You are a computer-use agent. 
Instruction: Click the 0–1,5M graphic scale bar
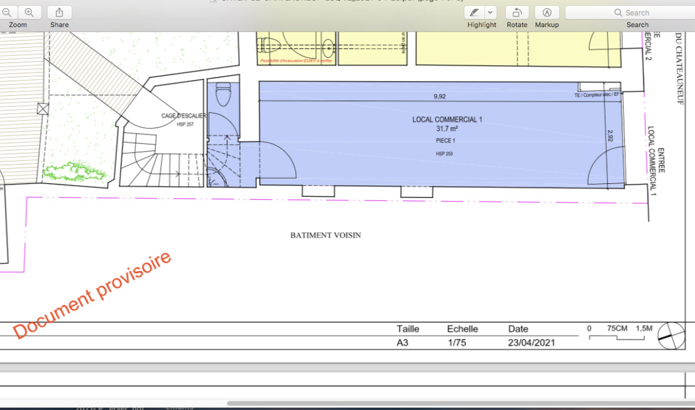[619, 337]
